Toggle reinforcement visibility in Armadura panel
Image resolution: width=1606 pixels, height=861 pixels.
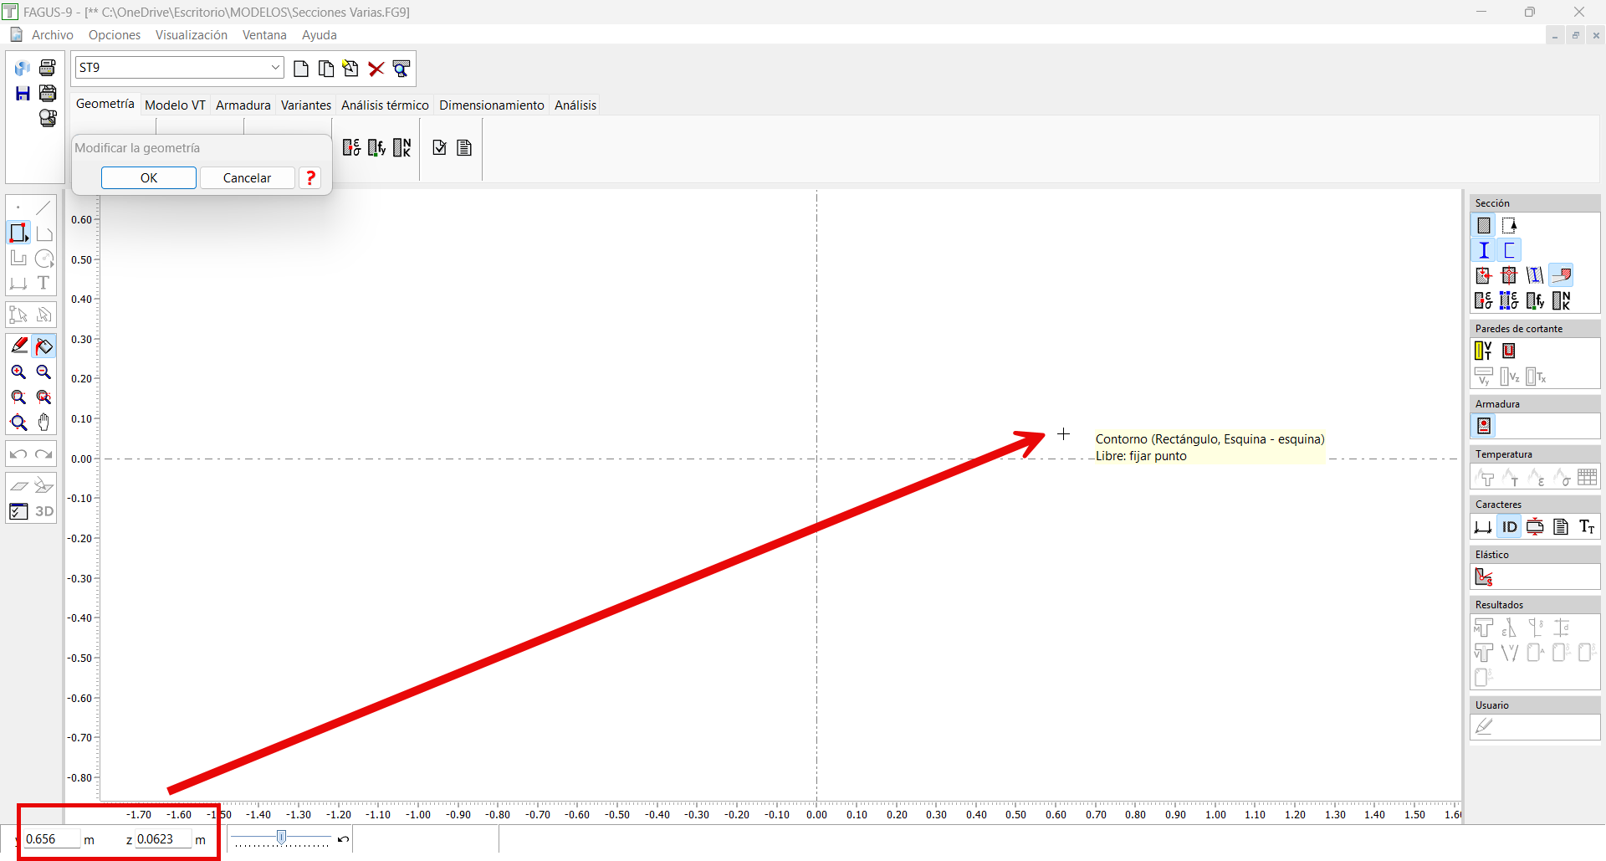[1484, 427]
